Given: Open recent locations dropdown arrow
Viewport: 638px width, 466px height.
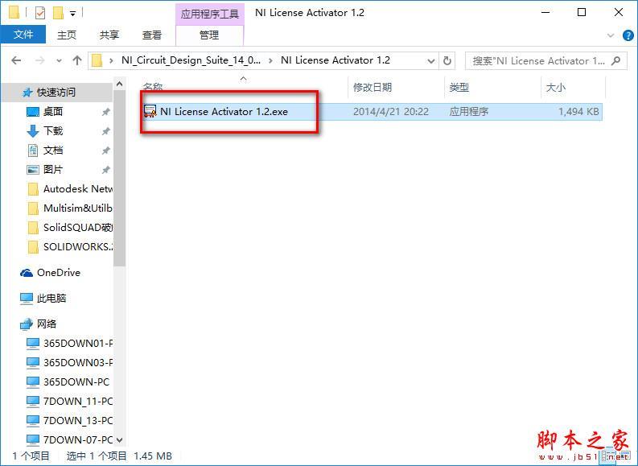Looking at the screenshot, I should click(x=59, y=60).
